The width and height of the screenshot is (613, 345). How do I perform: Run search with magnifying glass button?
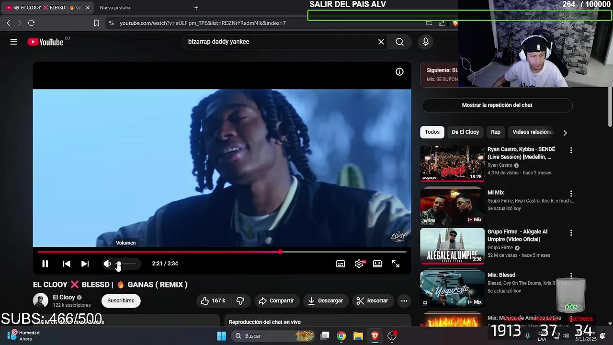399,42
